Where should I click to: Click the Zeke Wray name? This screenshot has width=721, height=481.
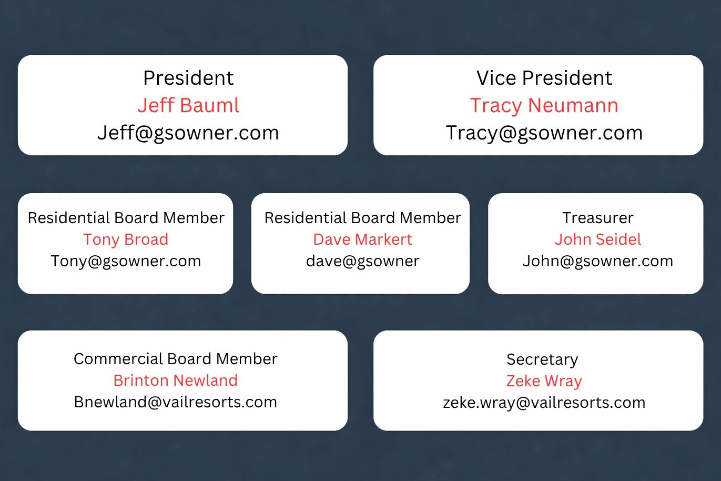pyautogui.click(x=544, y=381)
